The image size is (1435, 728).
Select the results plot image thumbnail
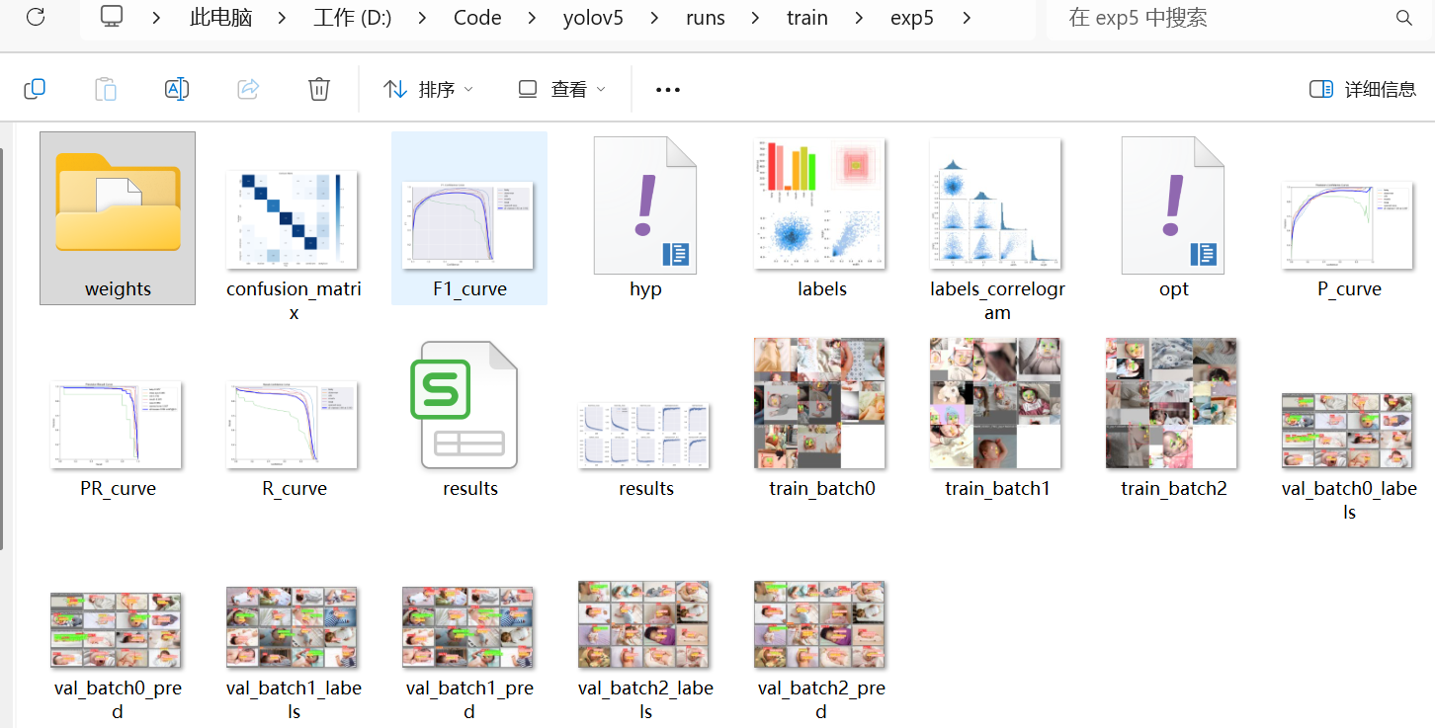click(x=644, y=436)
